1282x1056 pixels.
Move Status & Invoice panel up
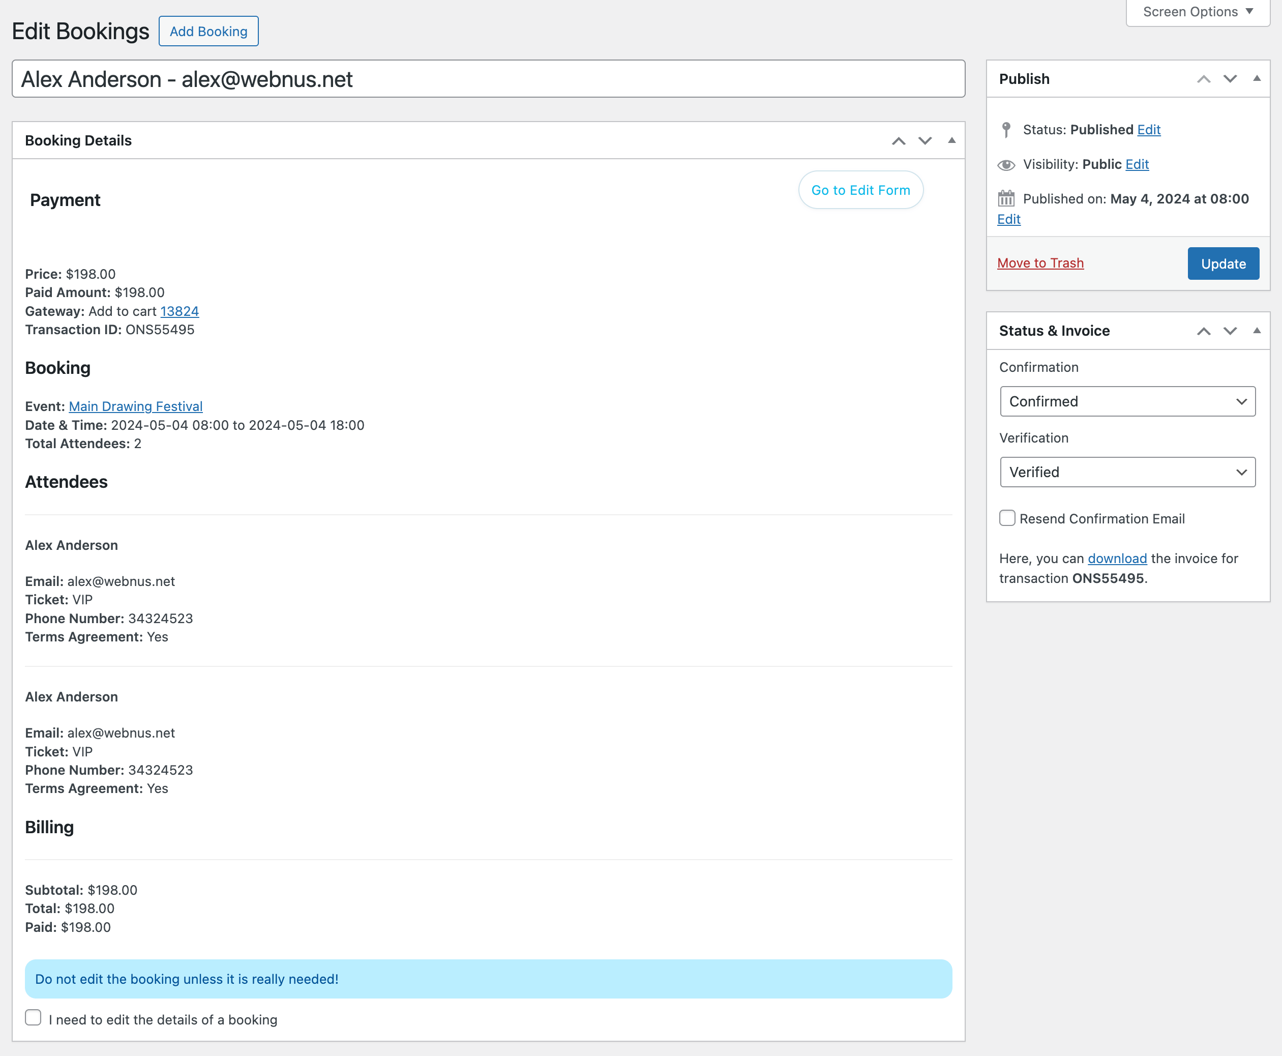(x=1204, y=331)
